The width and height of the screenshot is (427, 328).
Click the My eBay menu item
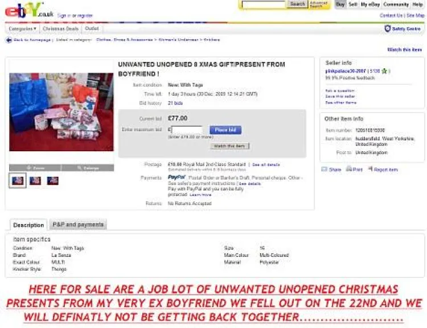370,5
